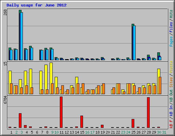Viewport: 175px width, 136px height.
Task: Click day label "12"
Action: coord(67,132)
